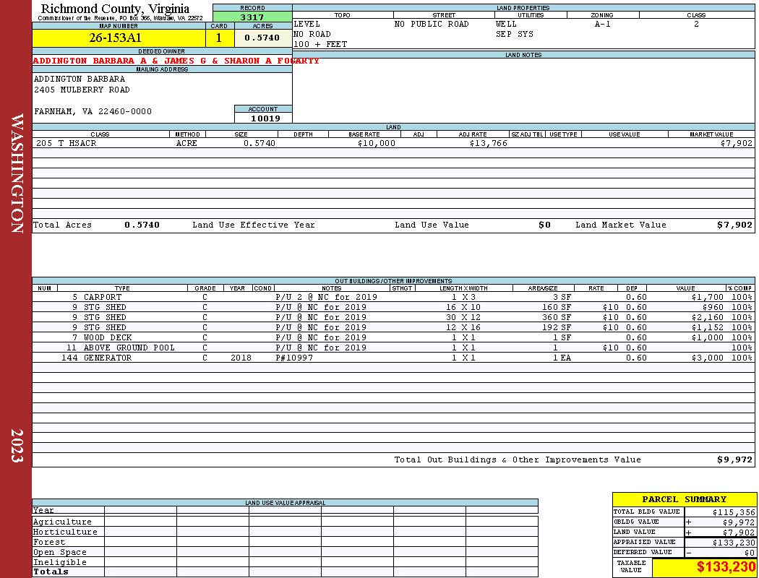Click zoning value A-1
The height and width of the screenshot is (578, 759).
tap(603, 24)
